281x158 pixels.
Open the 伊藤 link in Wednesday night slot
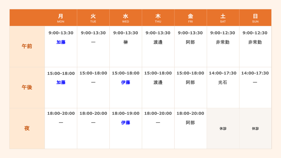coord(126,123)
